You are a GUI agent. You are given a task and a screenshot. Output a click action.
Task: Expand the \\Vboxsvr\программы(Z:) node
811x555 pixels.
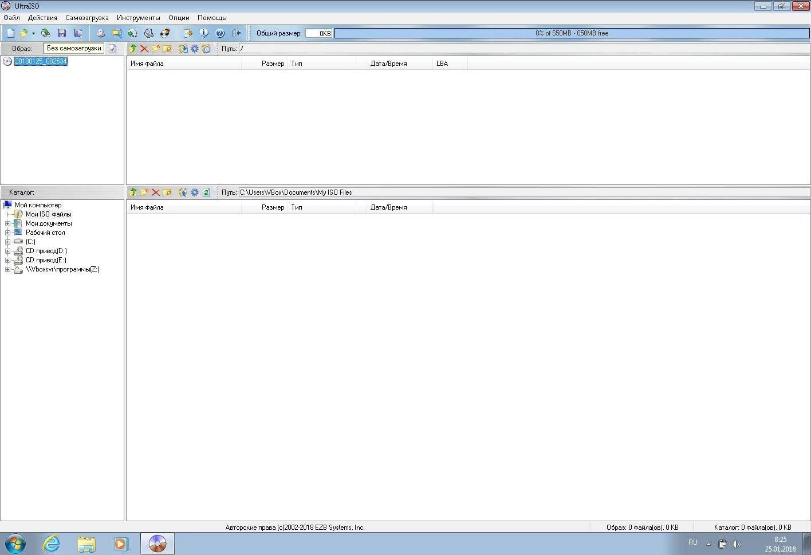(8, 270)
